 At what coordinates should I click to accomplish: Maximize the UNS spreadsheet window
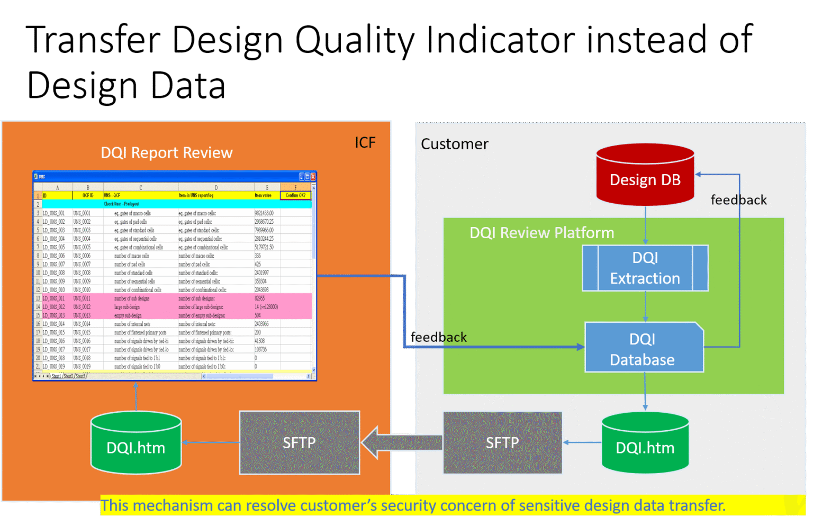307,176
